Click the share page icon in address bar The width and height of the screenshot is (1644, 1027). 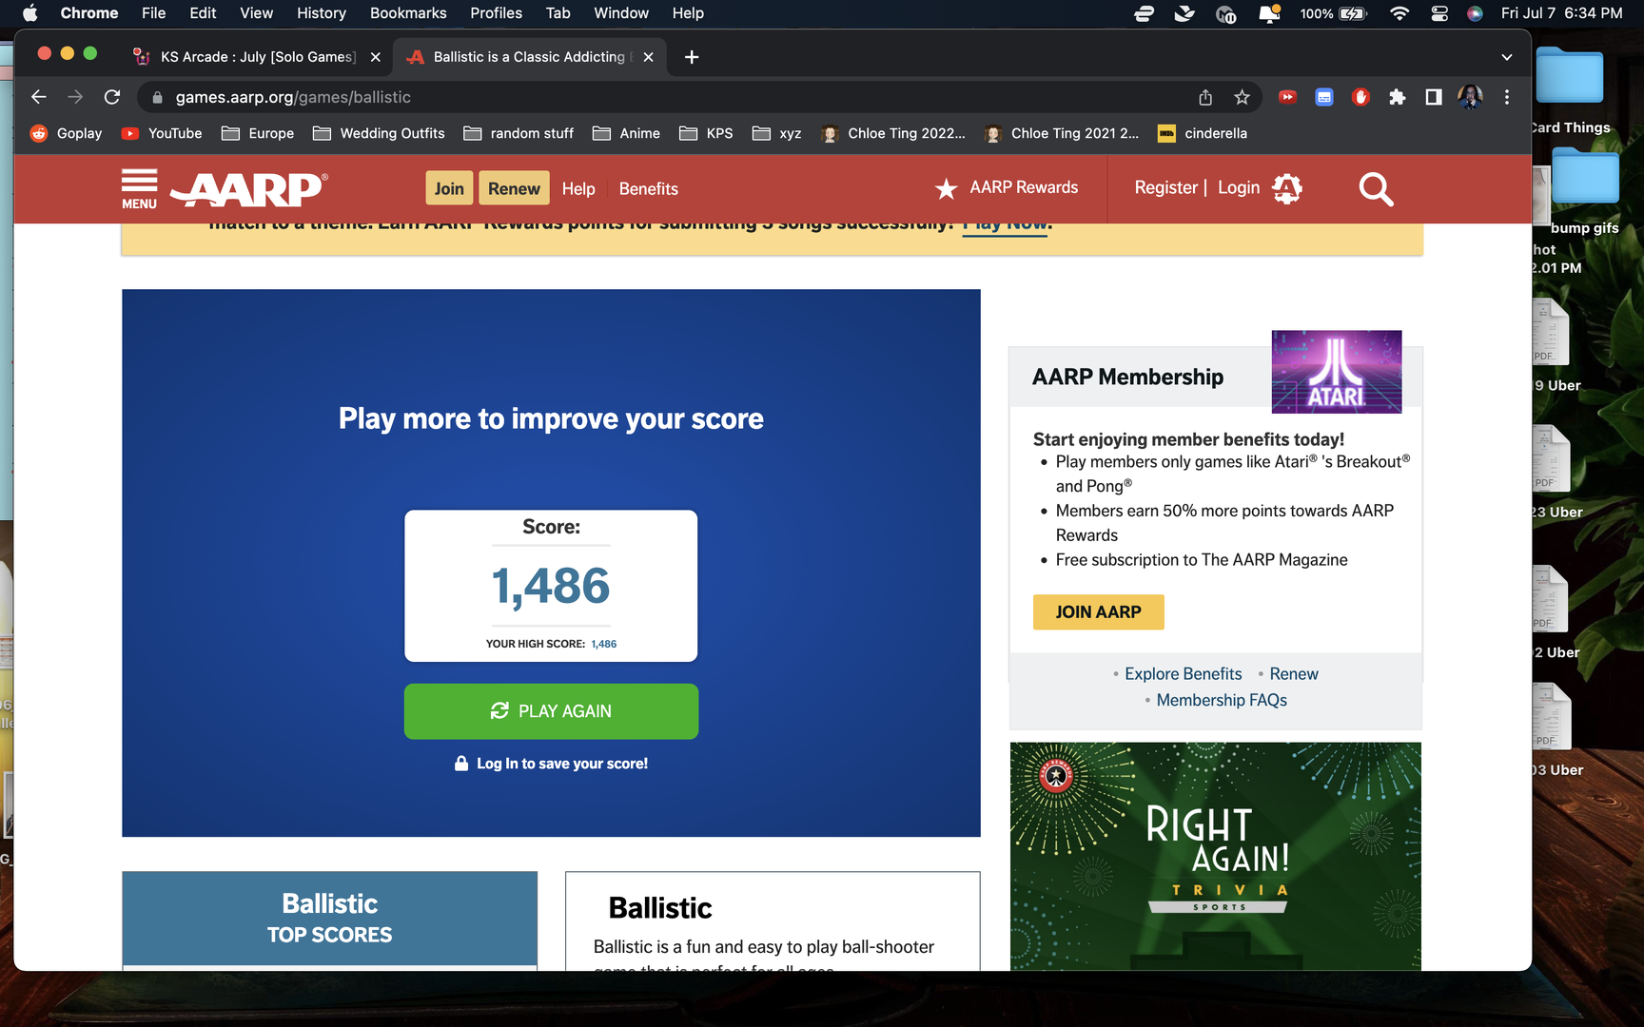tap(1205, 97)
